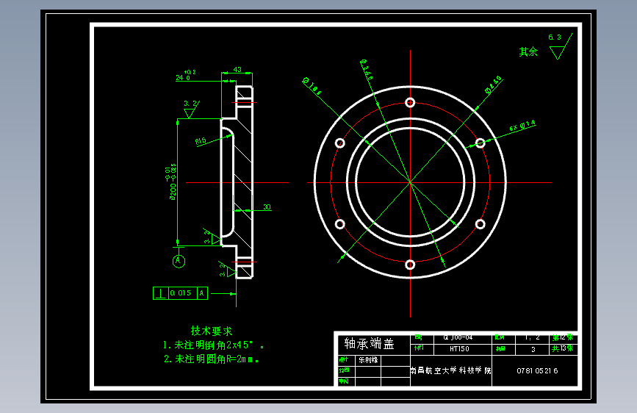Select the Ø200 toleranced diameter dimension
The image size is (637, 413).
172,182
